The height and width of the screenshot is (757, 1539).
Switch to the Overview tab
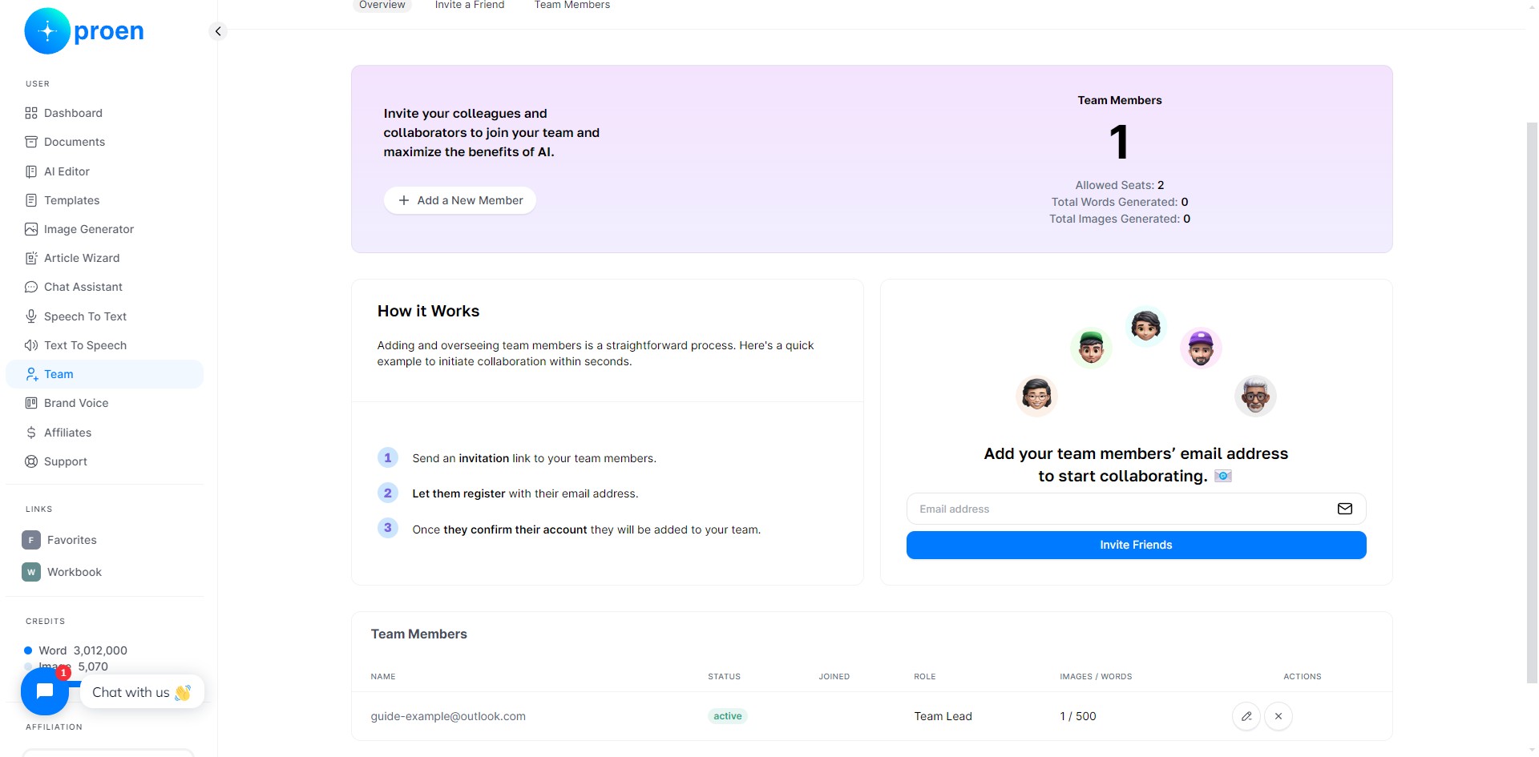click(x=382, y=5)
